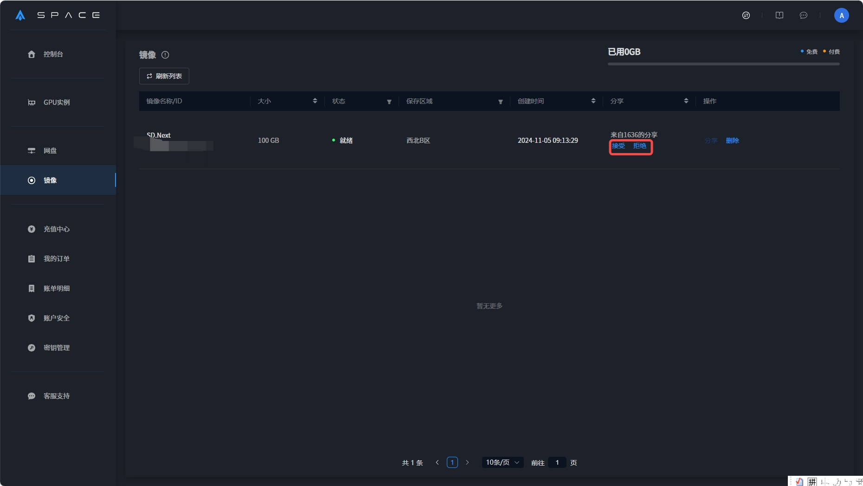This screenshot has width=863, height=486.
Task: Open the chat bubble message icon
Action: [x=804, y=15]
